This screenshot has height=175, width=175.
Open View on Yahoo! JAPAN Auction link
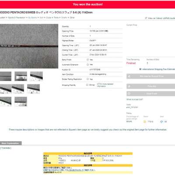(x=161, y=18)
